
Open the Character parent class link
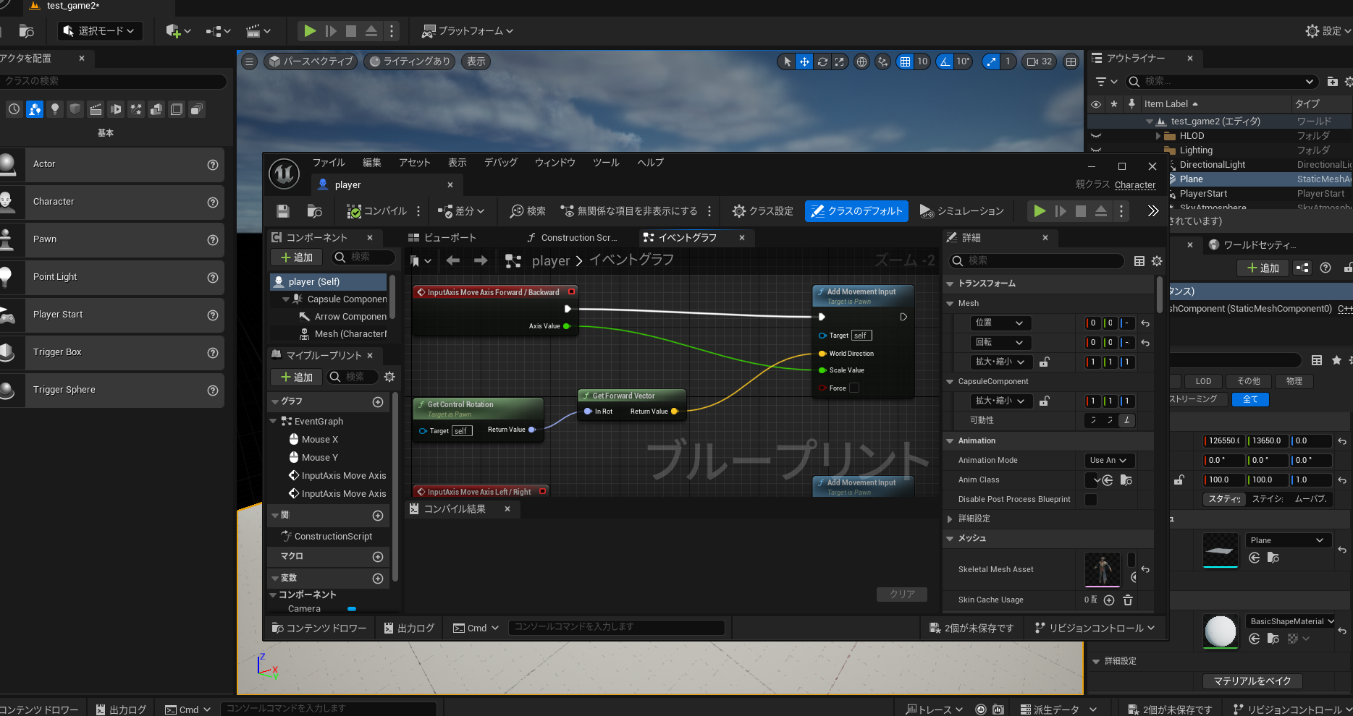pyautogui.click(x=1134, y=185)
